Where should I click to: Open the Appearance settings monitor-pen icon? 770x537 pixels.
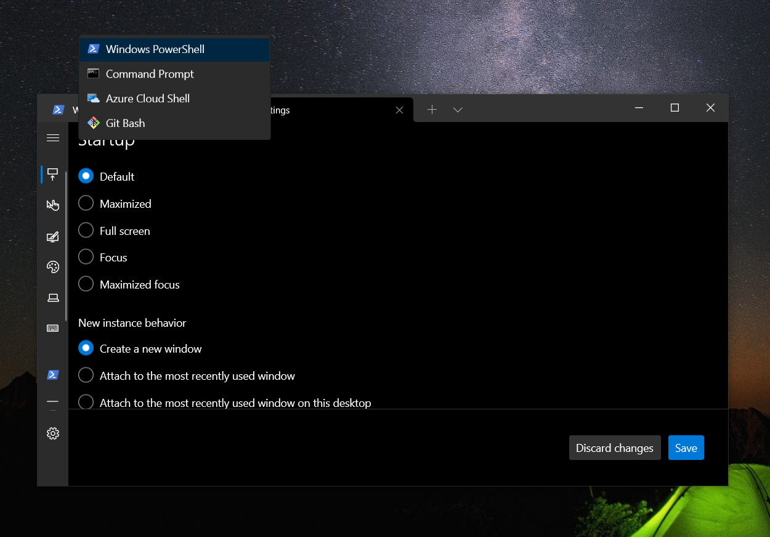click(53, 237)
